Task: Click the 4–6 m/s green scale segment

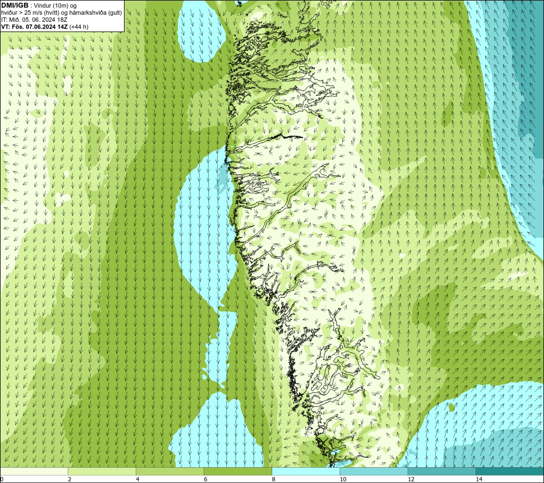Action: [170, 471]
